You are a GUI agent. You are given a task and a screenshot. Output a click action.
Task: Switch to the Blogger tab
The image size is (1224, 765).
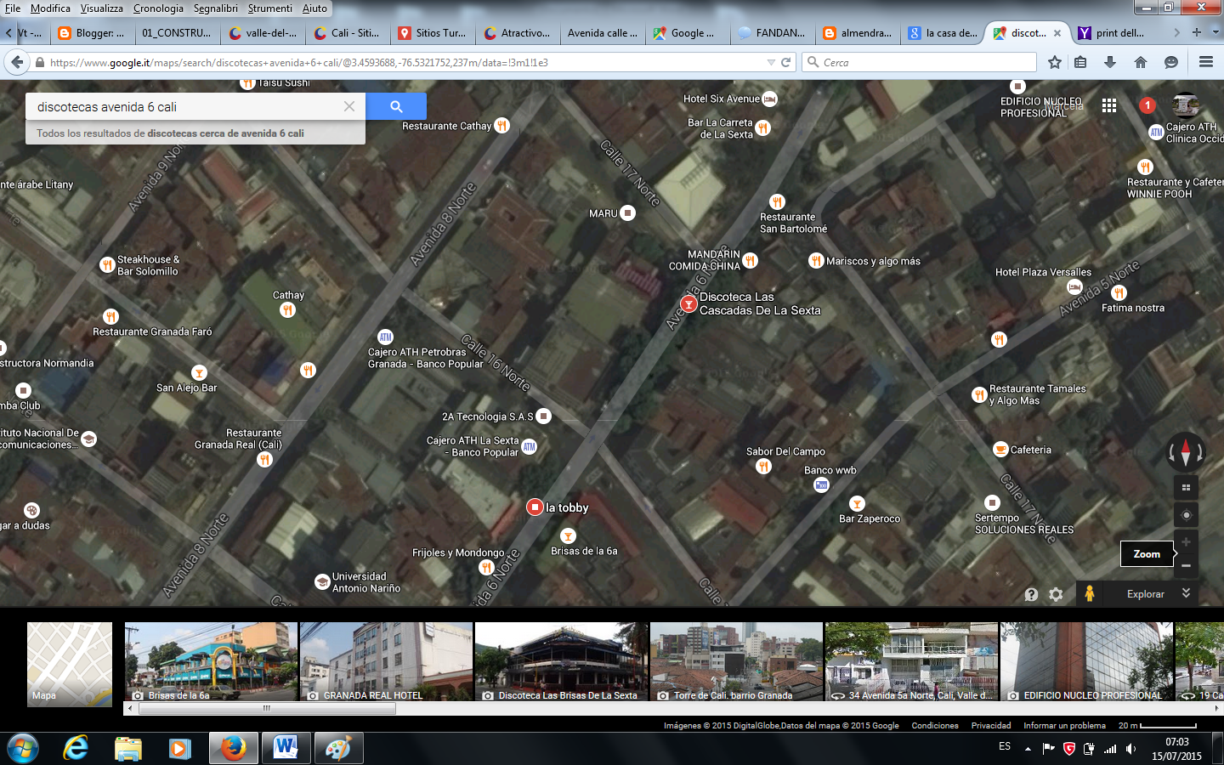coord(92,33)
